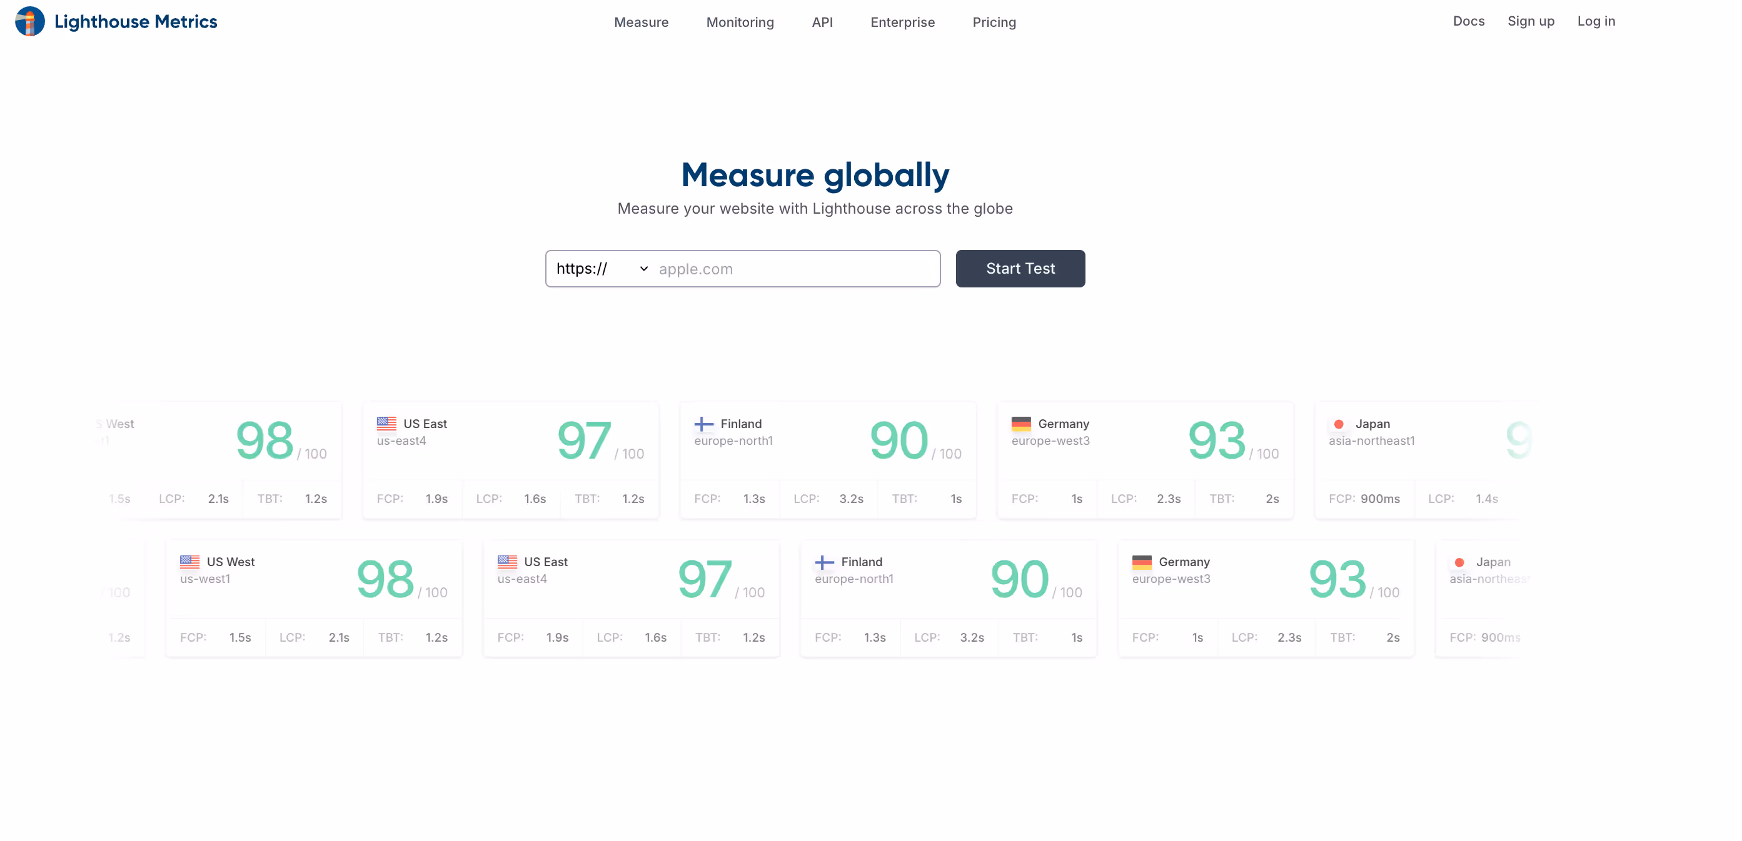Click the US flag on US West us-west1 card
The image size is (1742, 841).
[189, 561]
